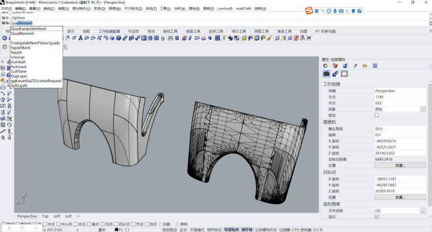Click the blue sphere with arrow tab icon
This screenshot has width=432, height=232.
345,66
